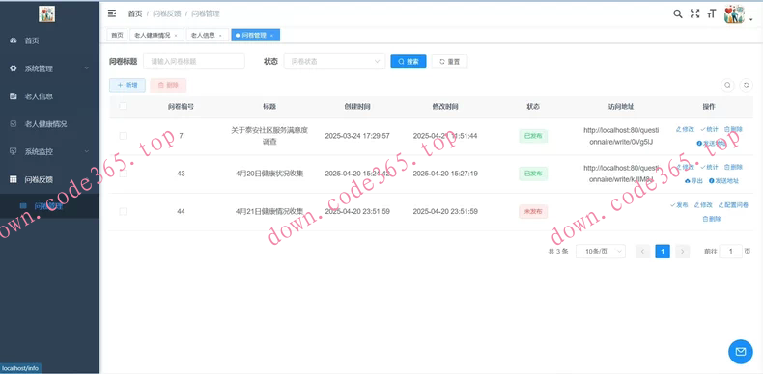Click 配置问卷 for questionnaire 44
763x374 pixels.
click(733, 205)
